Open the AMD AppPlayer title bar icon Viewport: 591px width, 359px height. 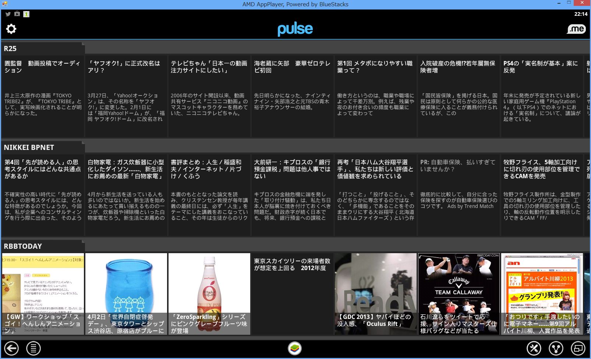click(4, 4)
